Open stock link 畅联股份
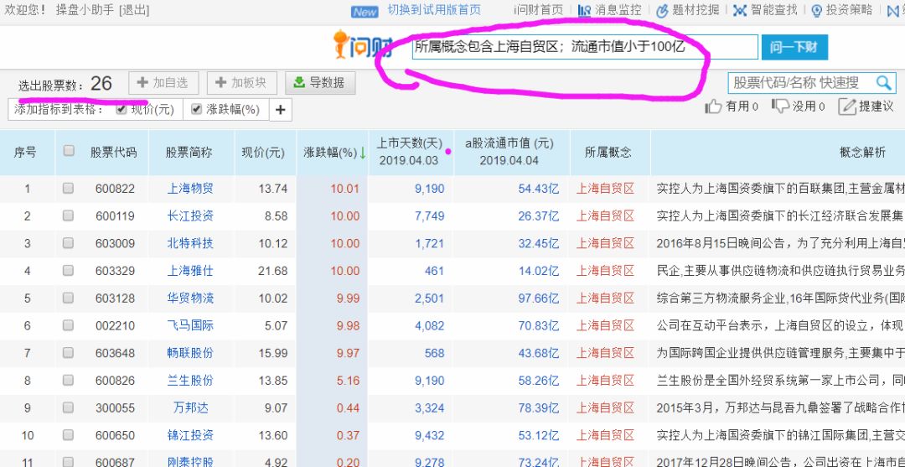 pyautogui.click(x=190, y=353)
